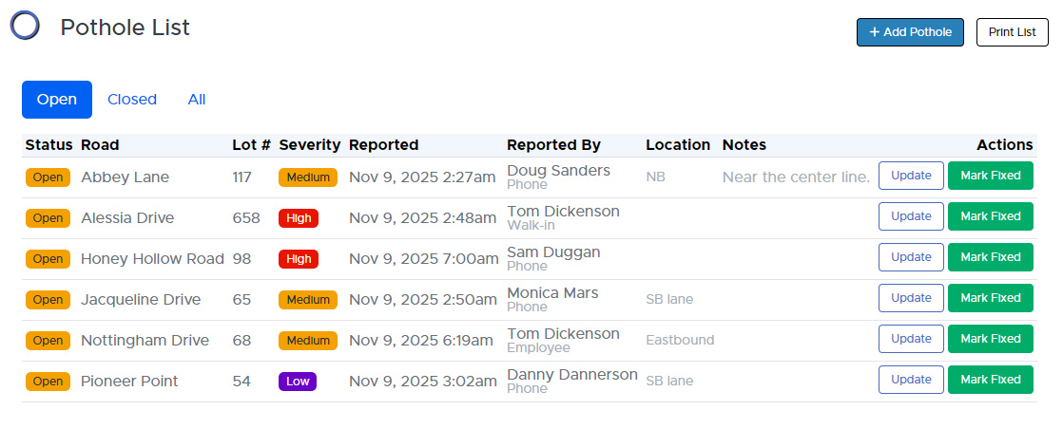Click the Pothole List page title

click(125, 28)
